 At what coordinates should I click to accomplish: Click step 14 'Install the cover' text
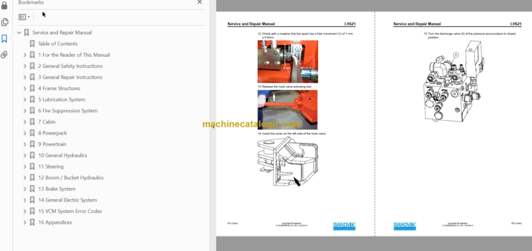click(292, 134)
